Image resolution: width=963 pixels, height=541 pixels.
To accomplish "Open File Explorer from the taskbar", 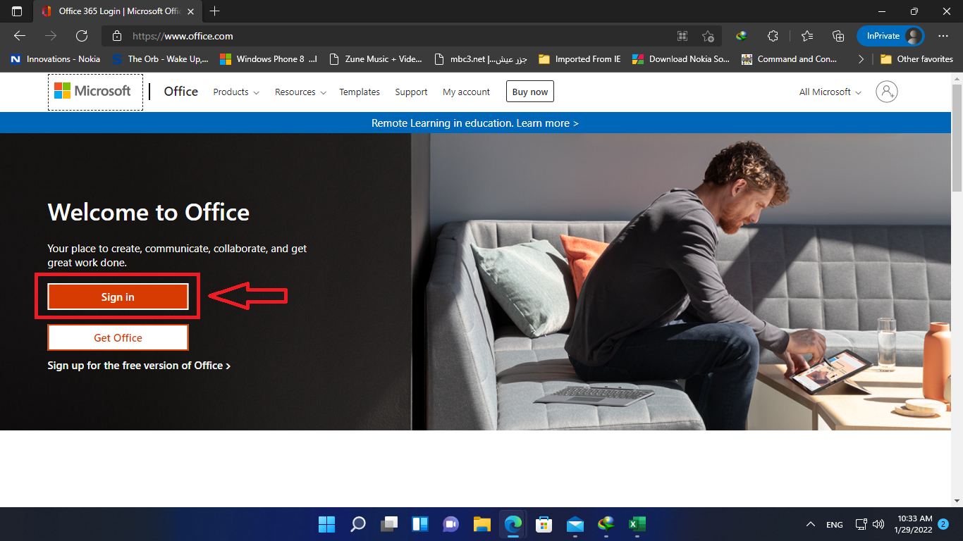I will coord(482,524).
